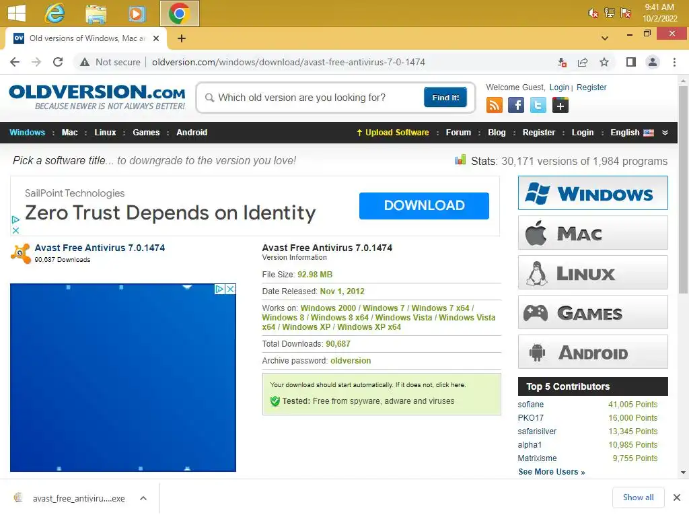Open the See More Users link

[552, 472]
